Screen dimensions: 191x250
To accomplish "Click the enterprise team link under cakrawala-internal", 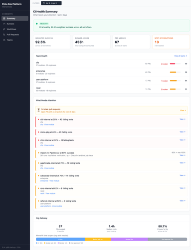I will pos(44,181).
